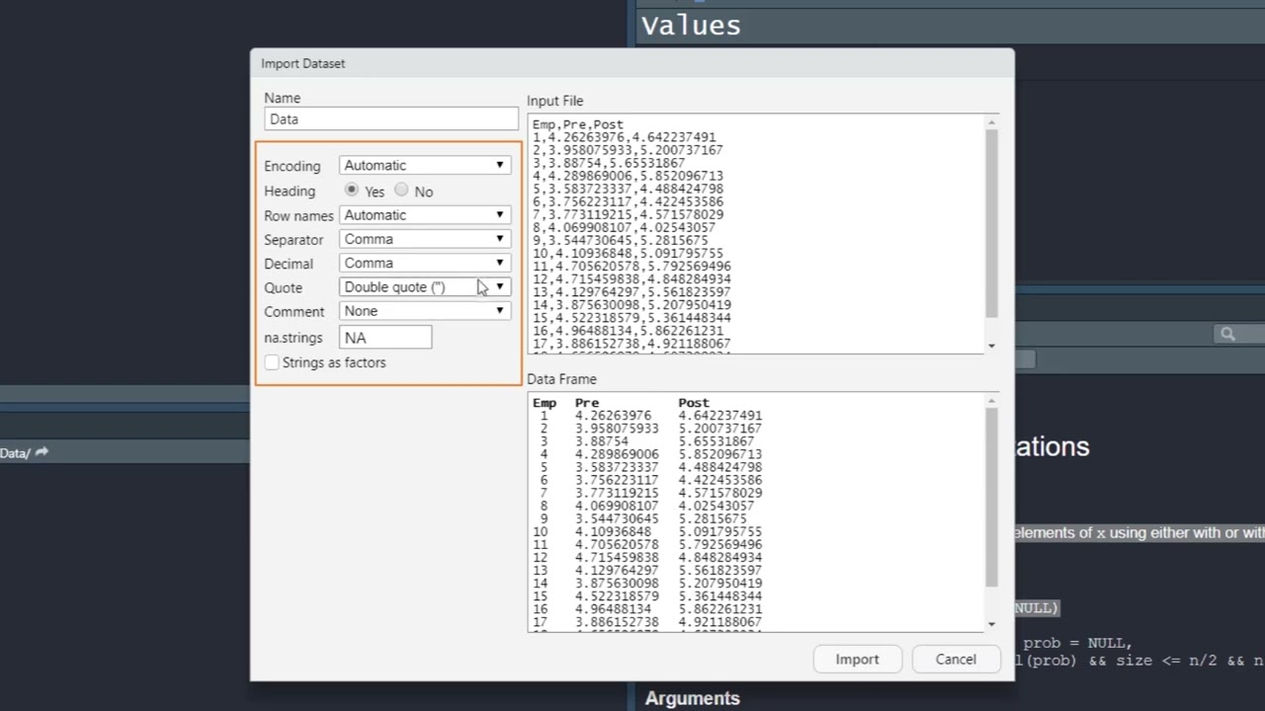The width and height of the screenshot is (1265, 711).
Task: Select the Yes heading radio button
Action: [x=352, y=190]
